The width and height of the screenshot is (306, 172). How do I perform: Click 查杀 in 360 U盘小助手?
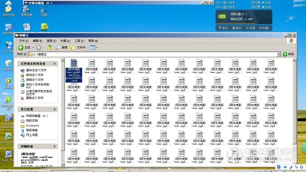point(223,28)
